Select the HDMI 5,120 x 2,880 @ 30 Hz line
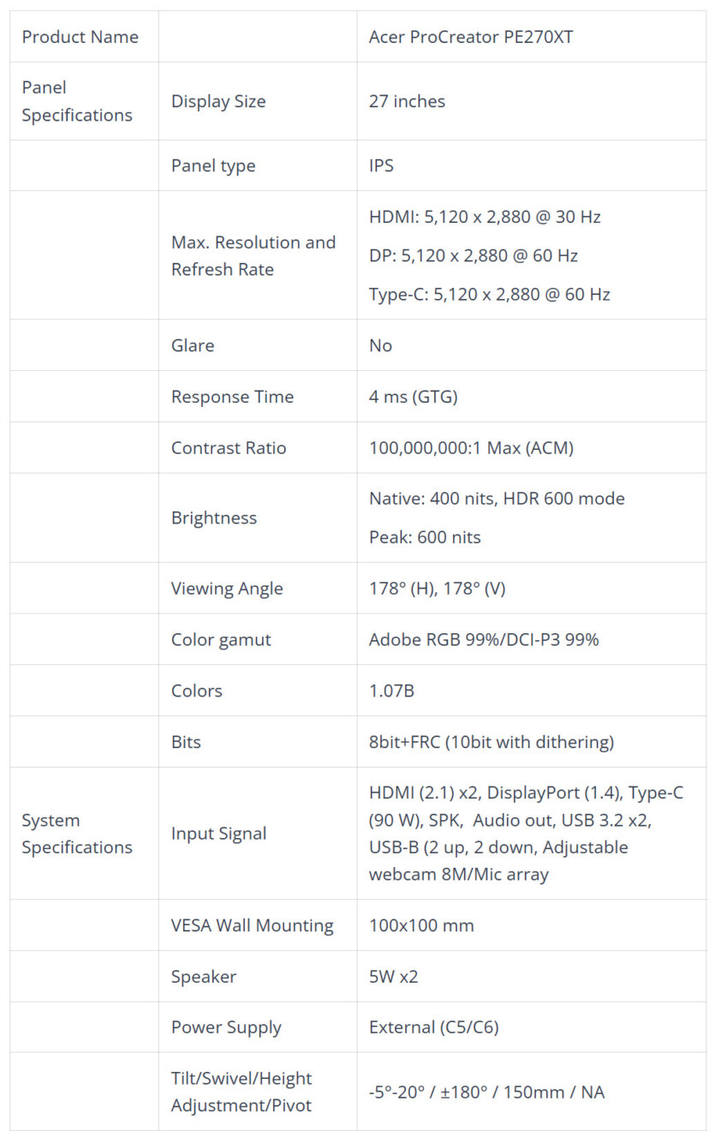Viewport: 715px width, 1137px height. 485,217
